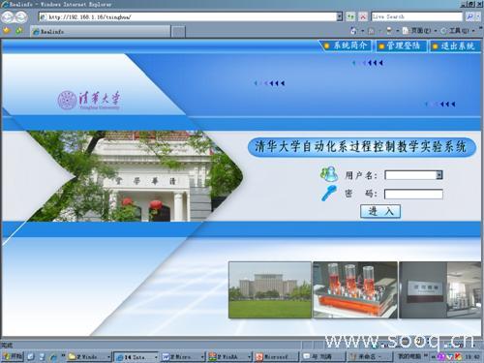The height and width of the screenshot is (363, 484).
Task: Click the IE Forward navigation arrow
Action: pyautogui.click(x=21, y=16)
